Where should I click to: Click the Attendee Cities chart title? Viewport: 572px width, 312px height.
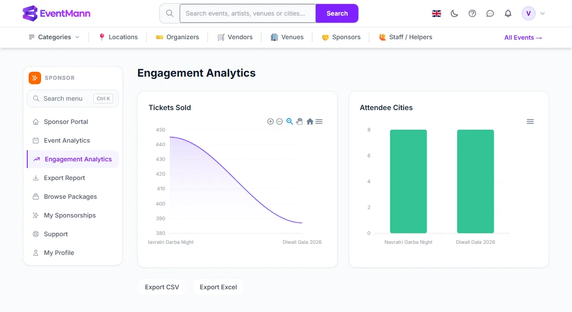click(x=386, y=107)
